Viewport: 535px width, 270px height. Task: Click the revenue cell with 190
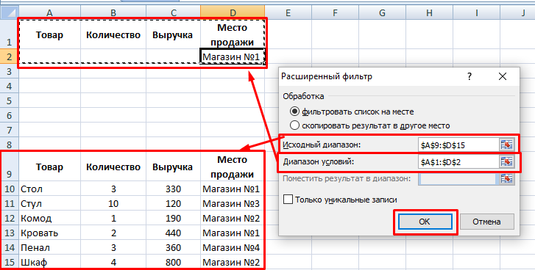[174, 219]
